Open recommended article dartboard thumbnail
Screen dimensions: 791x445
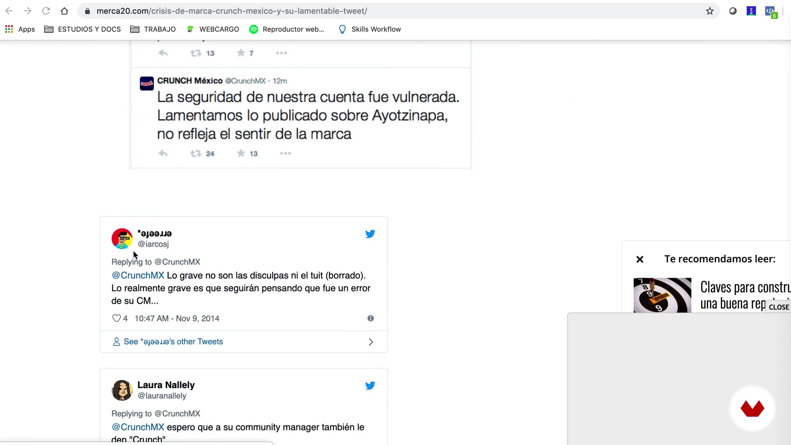coord(662,295)
